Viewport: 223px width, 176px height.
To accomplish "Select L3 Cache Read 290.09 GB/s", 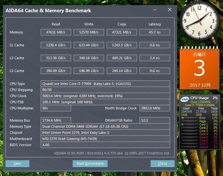I will 56,71.
